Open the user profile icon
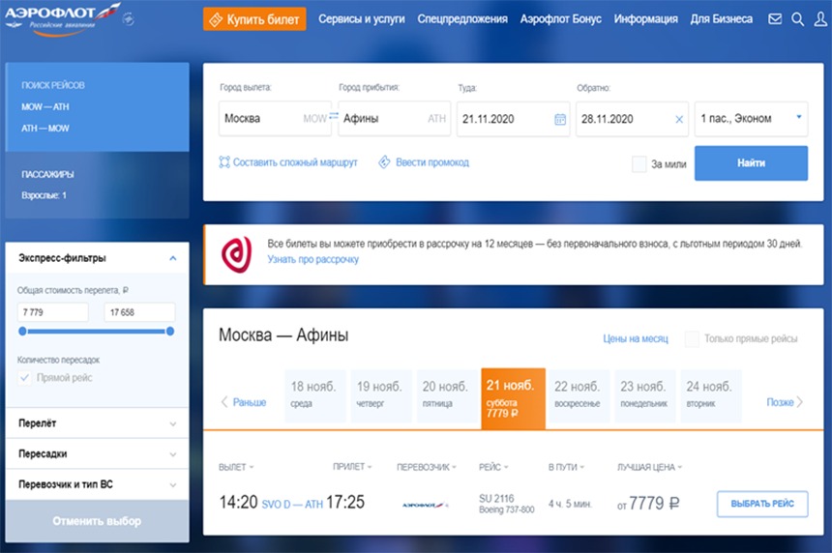Screen dimensions: 832x553 [x=820, y=19]
